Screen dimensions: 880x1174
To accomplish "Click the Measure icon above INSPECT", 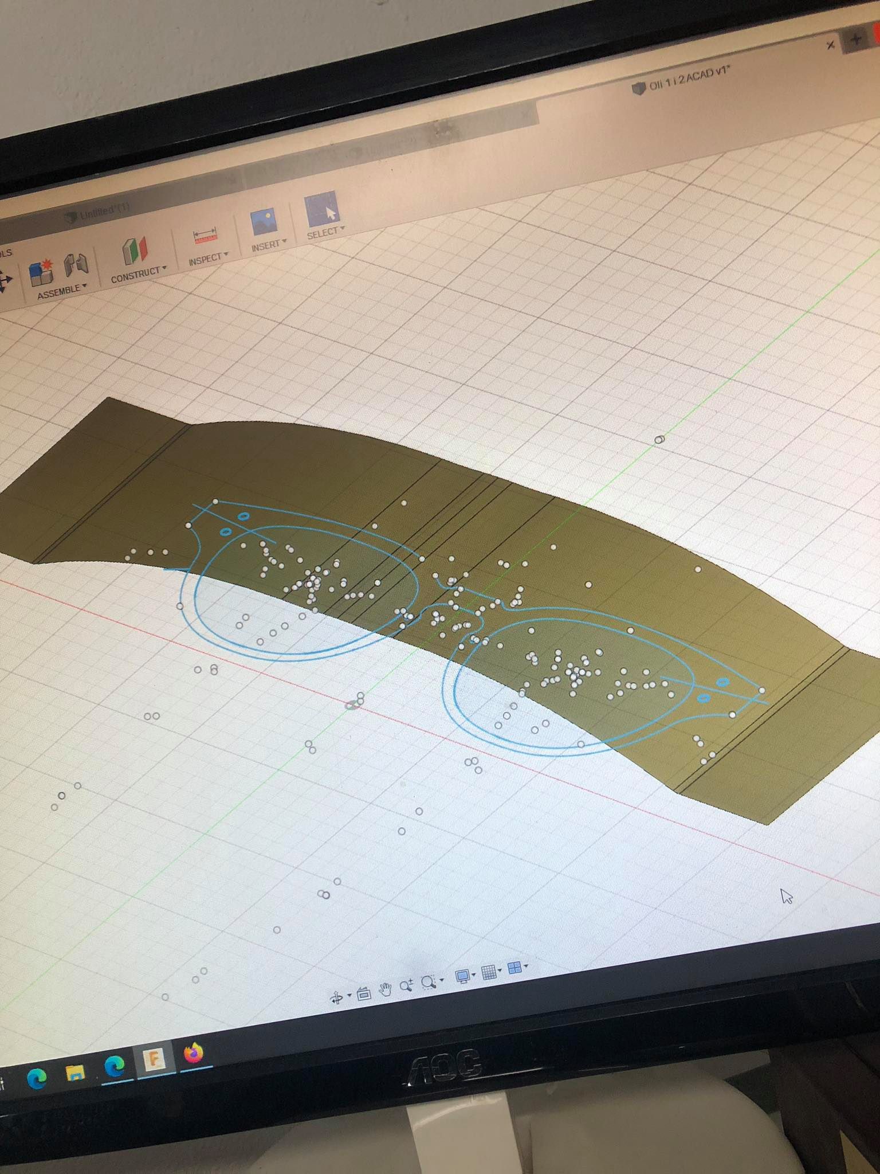I will [x=205, y=236].
